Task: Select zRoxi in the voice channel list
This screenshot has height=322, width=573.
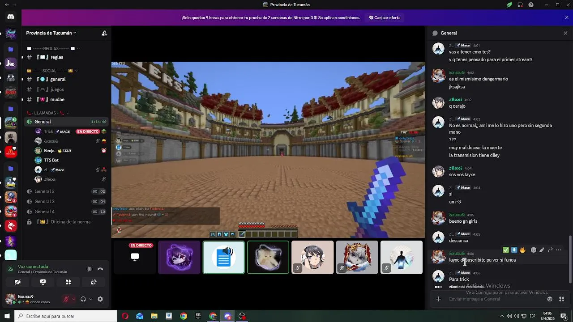Action: 71,179
